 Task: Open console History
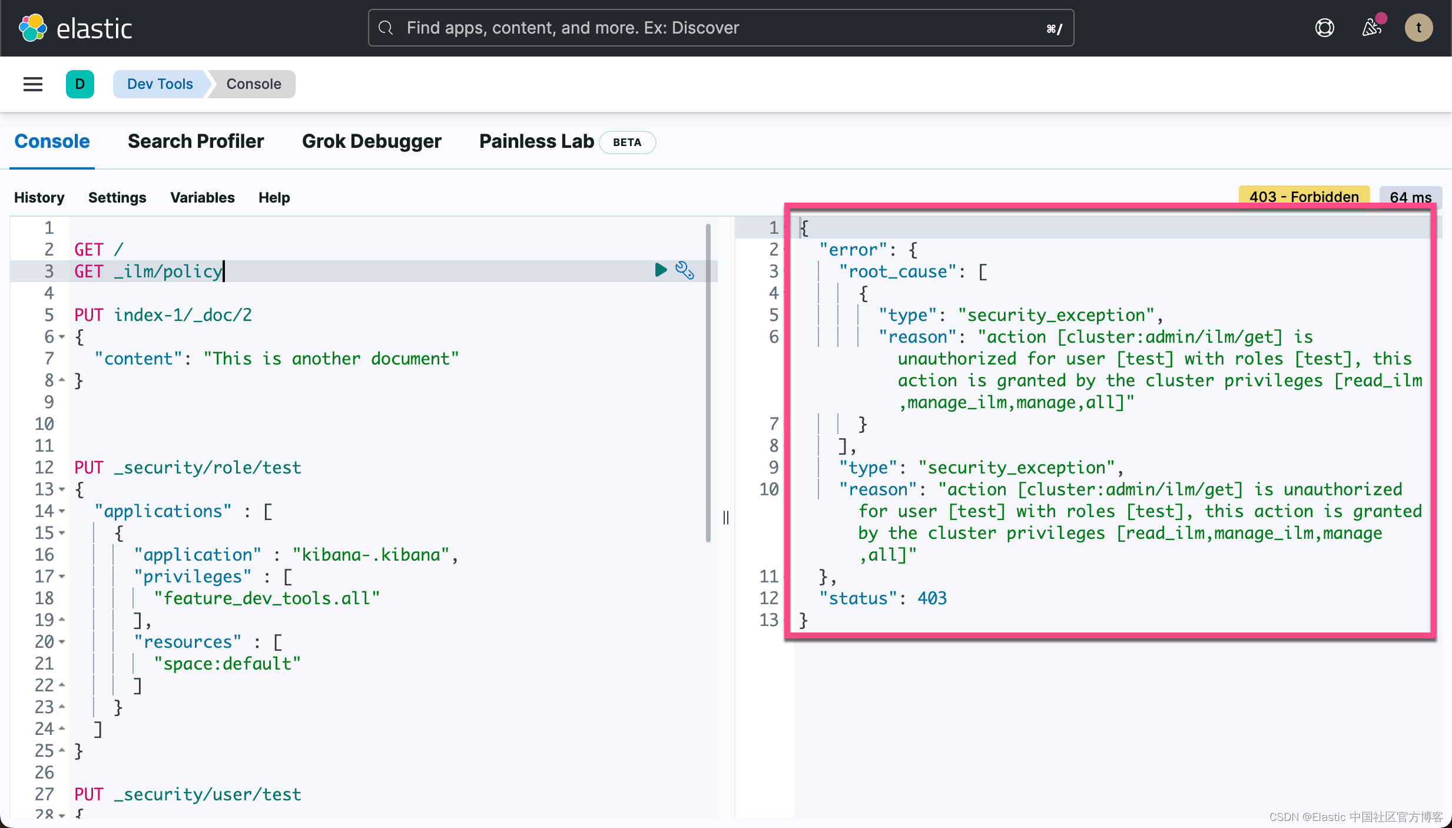39,197
